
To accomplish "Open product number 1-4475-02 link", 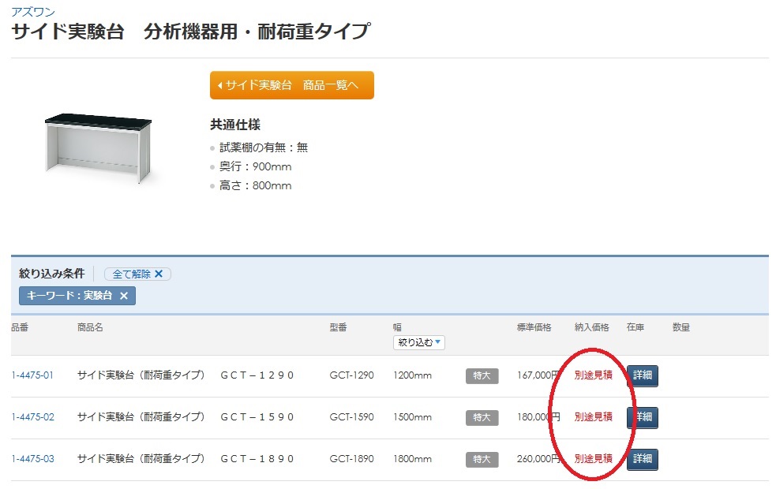I will click(x=32, y=417).
